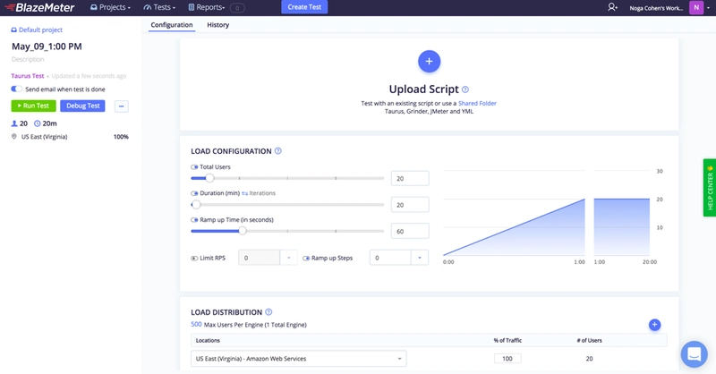Click the clock icon showing 20m

coord(38,123)
